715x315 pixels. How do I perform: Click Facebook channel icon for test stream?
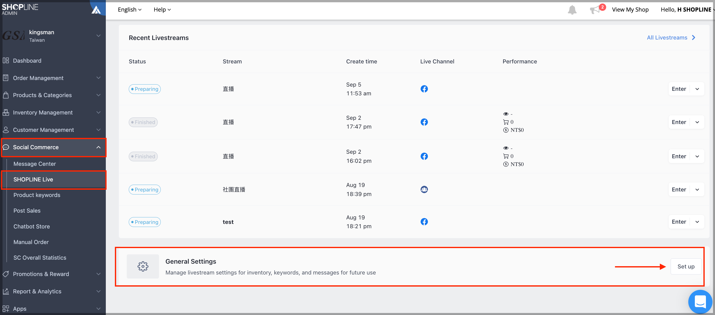coord(424,222)
